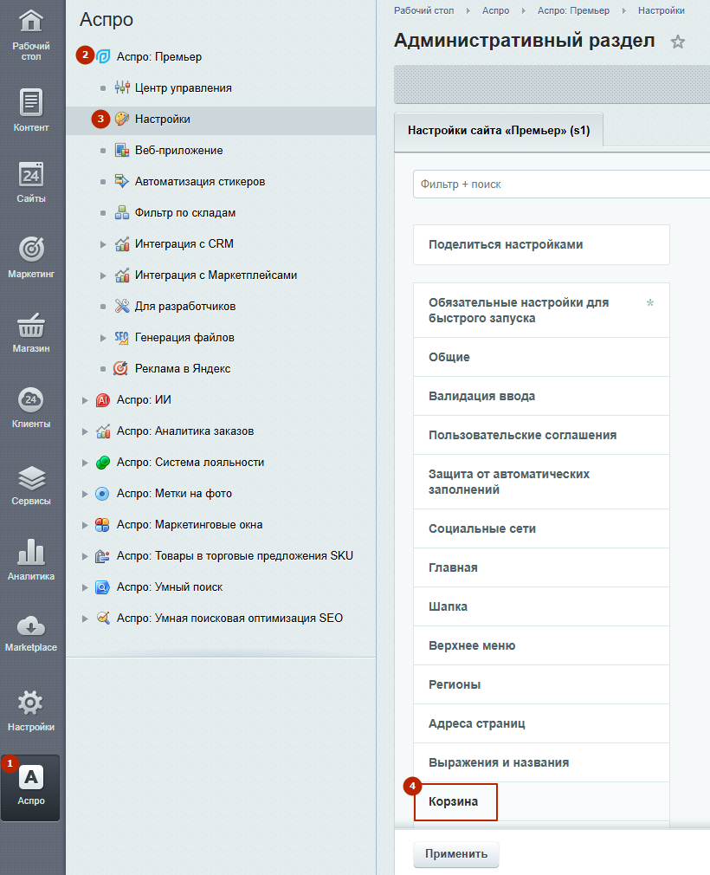Add page to favorites with star icon

tap(678, 42)
